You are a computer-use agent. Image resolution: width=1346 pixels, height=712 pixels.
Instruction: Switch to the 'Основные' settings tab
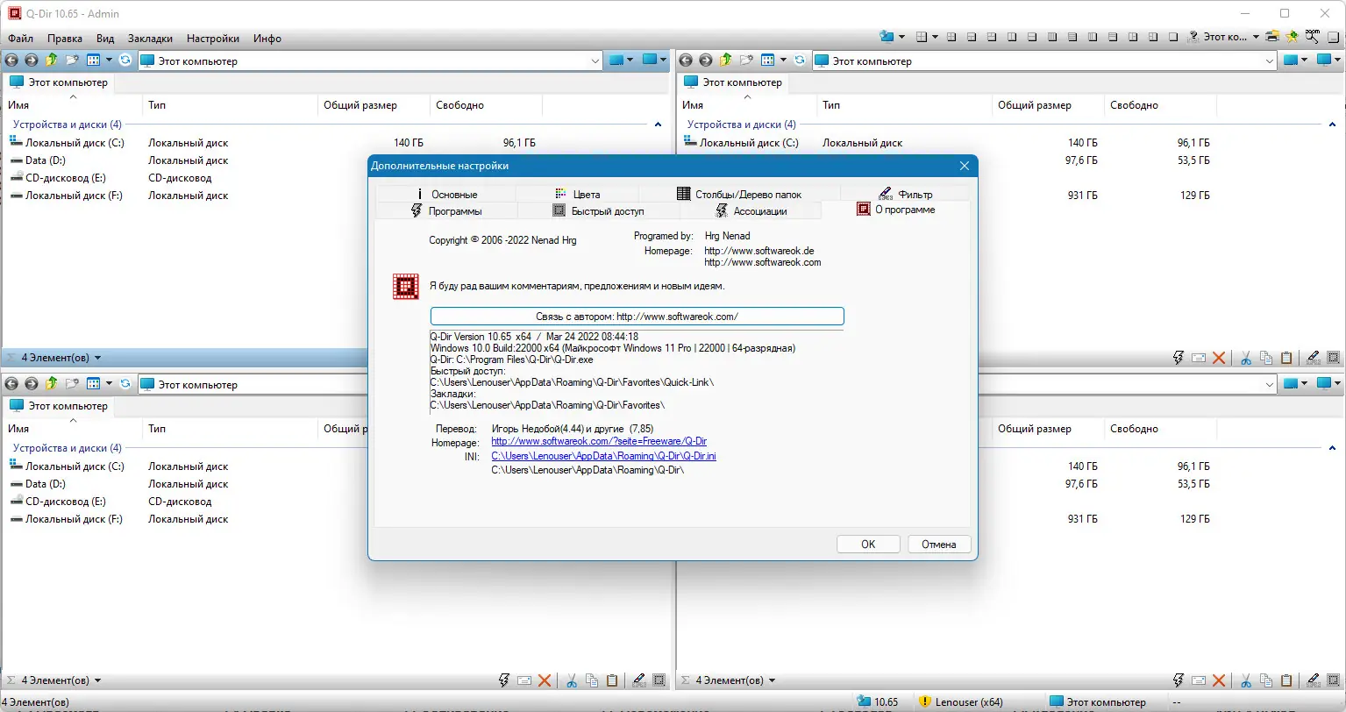pyautogui.click(x=445, y=194)
